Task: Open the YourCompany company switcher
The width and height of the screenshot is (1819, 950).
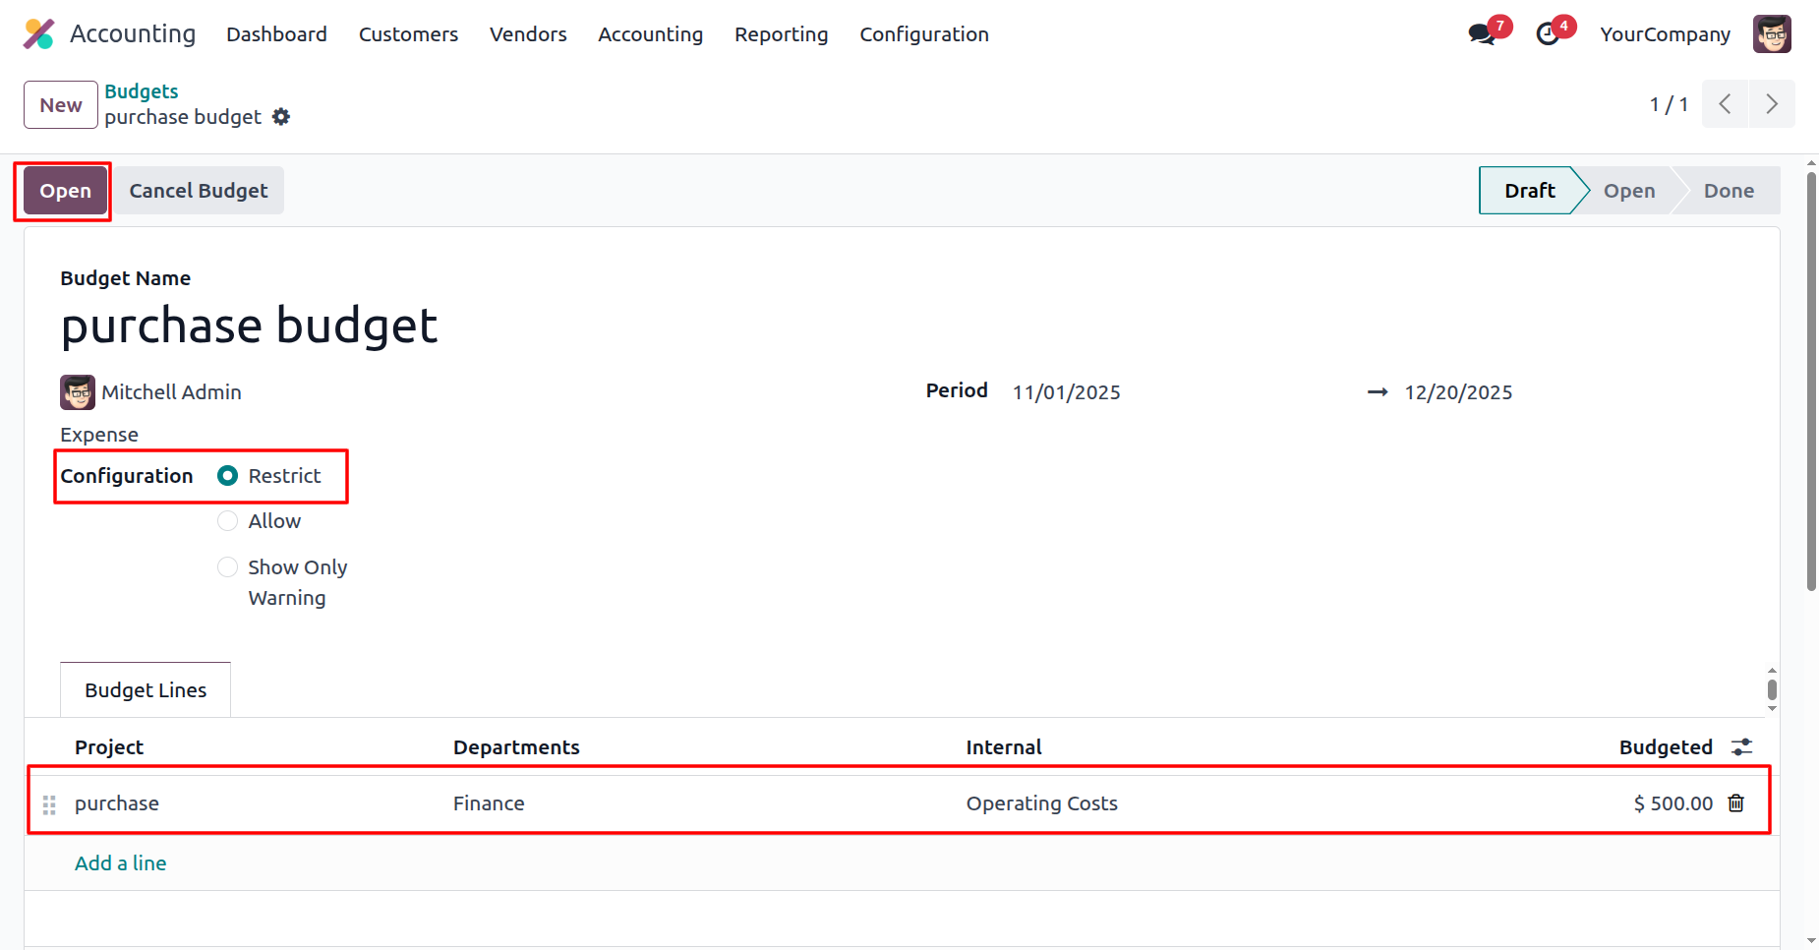Action: click(x=1665, y=34)
